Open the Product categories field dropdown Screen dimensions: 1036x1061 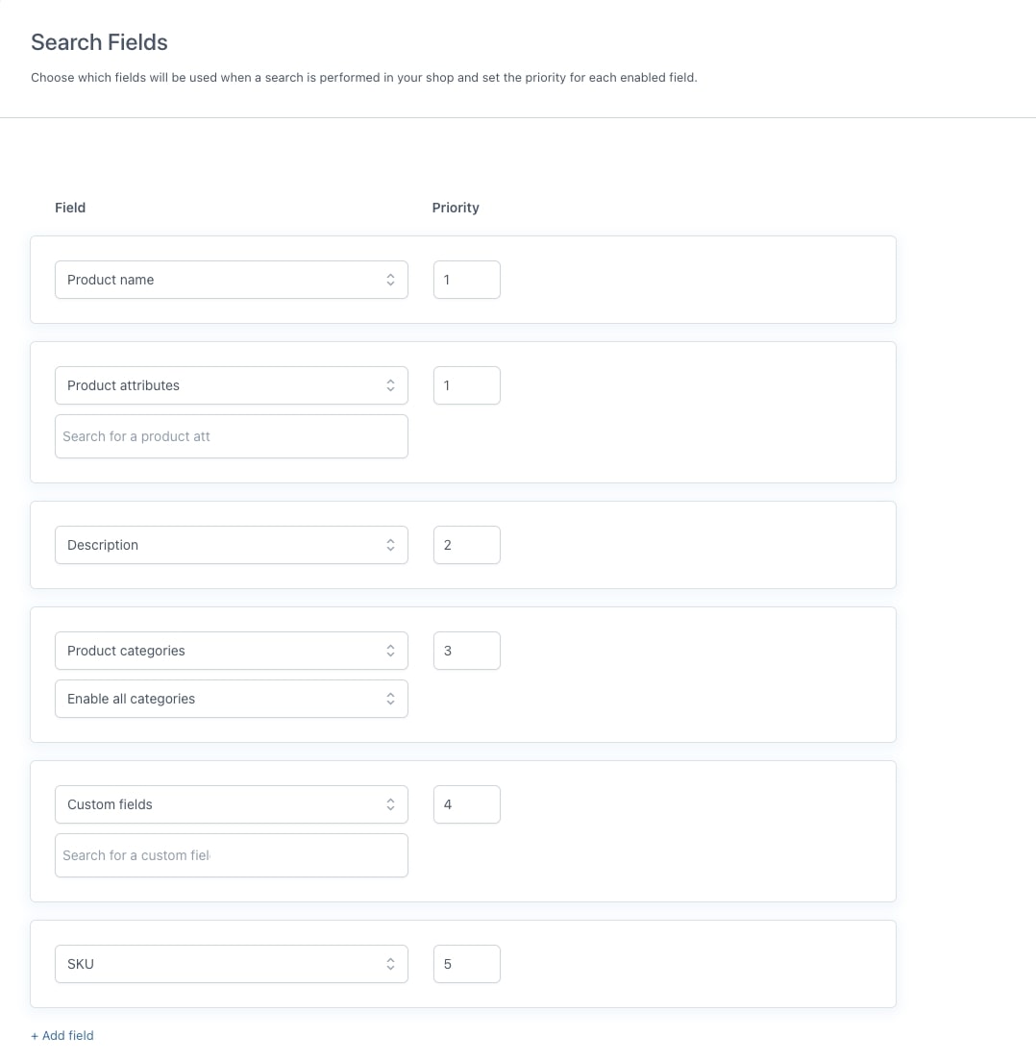231,651
